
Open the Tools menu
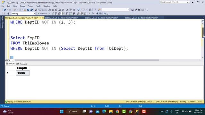click(x=38, y=6)
